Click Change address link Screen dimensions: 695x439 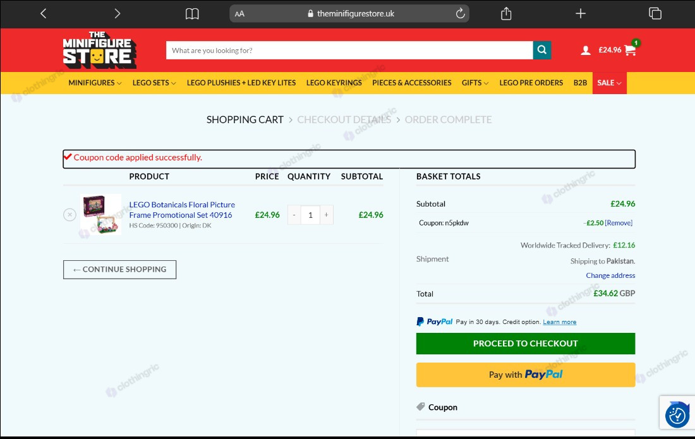[610, 275]
